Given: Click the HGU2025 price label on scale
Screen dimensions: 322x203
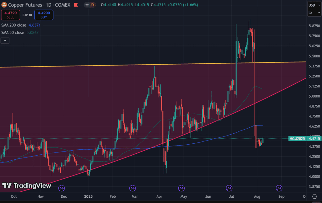Looking at the screenshot, I should (x=297, y=138).
